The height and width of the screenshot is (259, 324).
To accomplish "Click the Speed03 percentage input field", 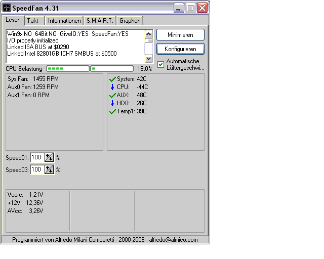I will coord(37,170).
